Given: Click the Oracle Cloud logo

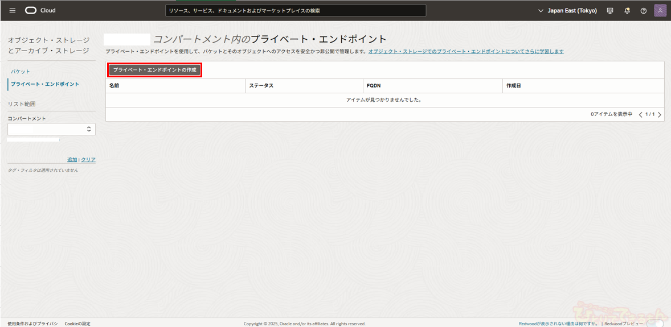Looking at the screenshot, I should click(x=32, y=11).
